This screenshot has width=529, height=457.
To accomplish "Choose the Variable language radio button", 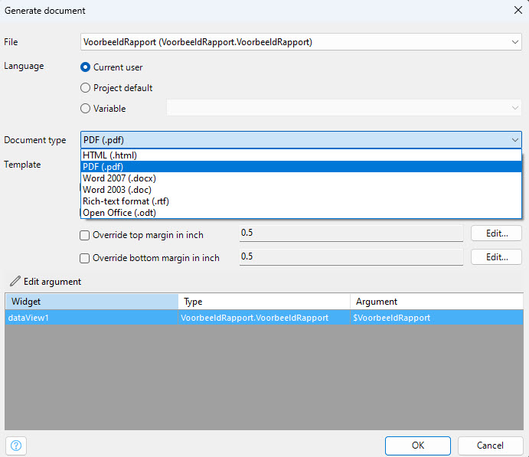I will pyautogui.click(x=86, y=109).
